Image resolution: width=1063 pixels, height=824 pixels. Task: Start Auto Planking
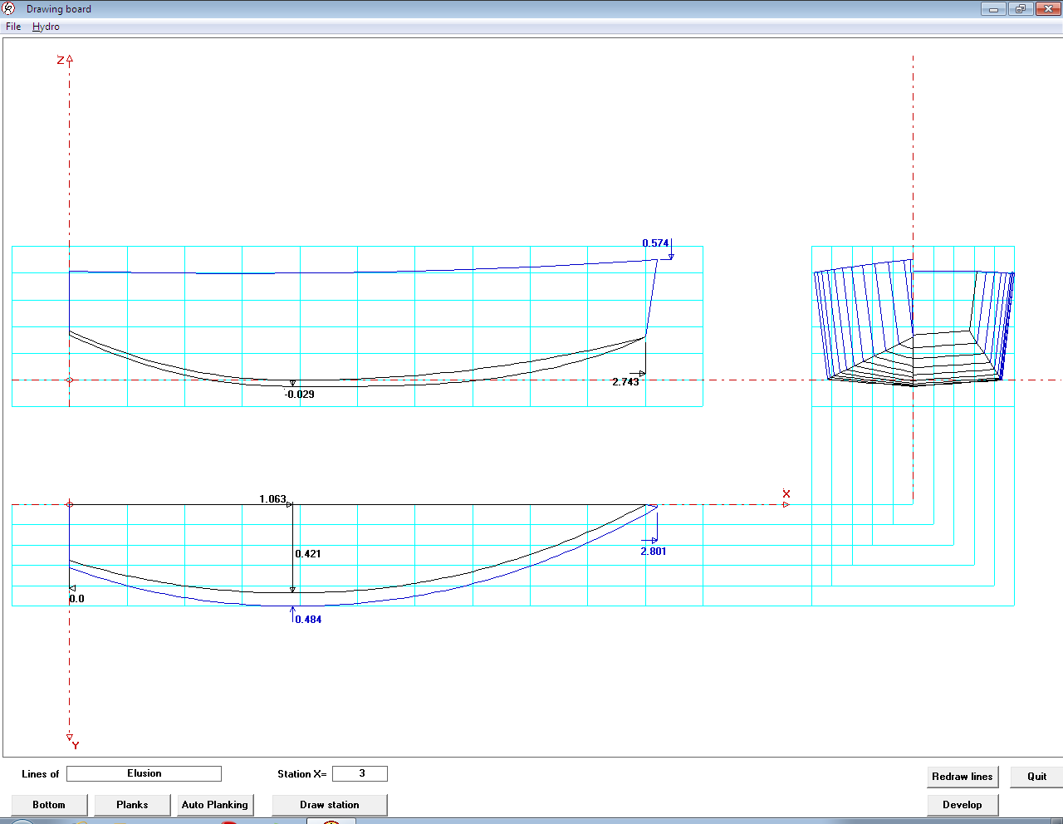tap(214, 805)
